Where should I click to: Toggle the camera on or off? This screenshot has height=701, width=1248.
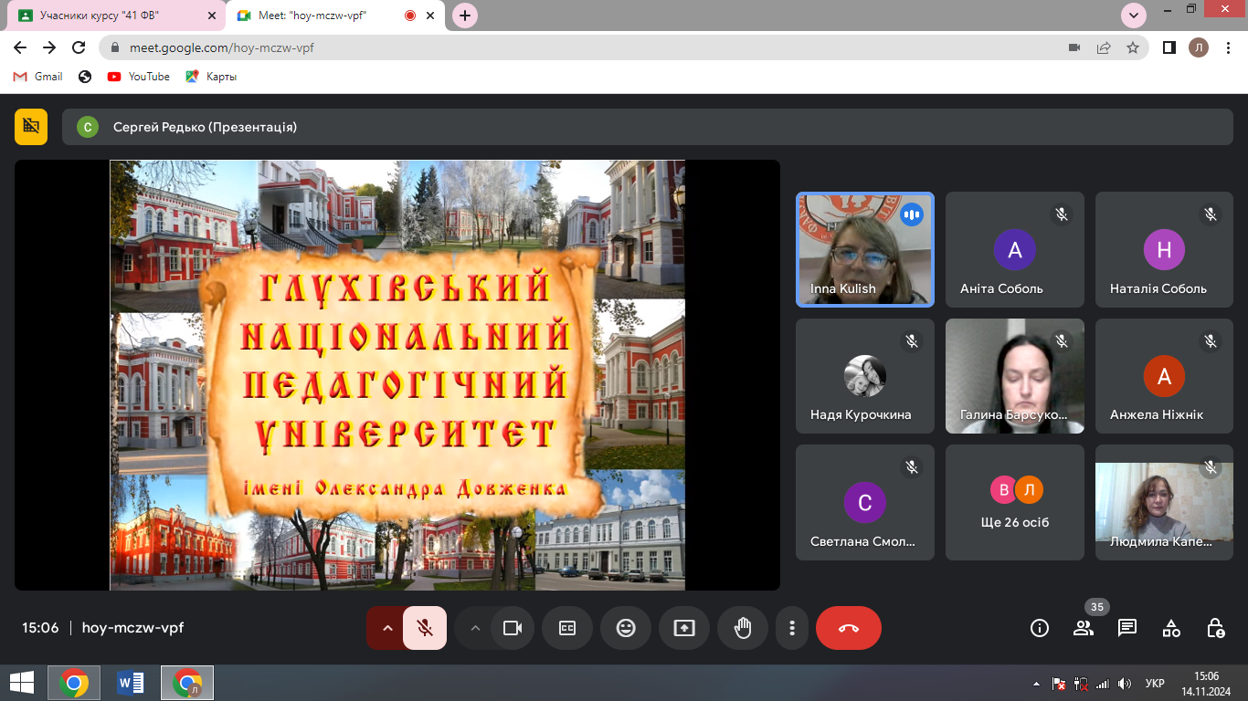click(513, 628)
